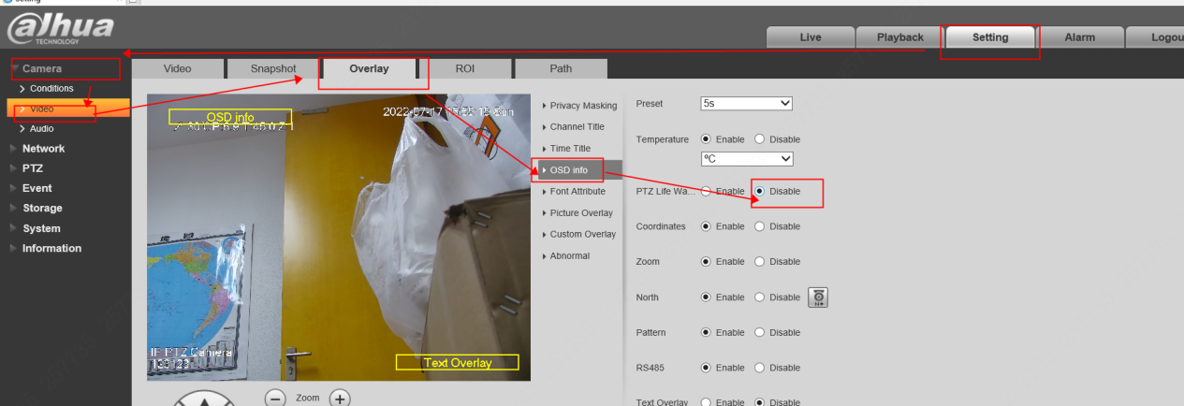1184x406 pixels.
Task: Click the Zoom minus button
Action: [275, 398]
